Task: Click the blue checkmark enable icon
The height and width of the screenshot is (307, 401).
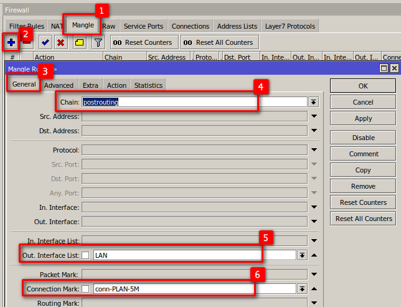Action: click(x=45, y=42)
